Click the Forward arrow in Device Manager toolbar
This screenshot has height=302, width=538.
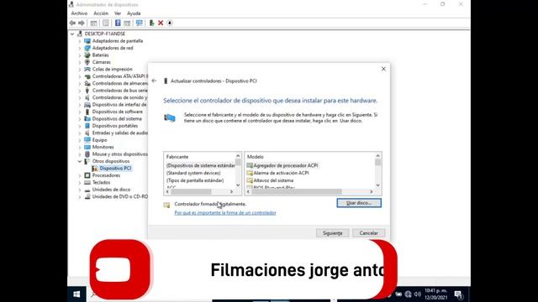point(82,23)
